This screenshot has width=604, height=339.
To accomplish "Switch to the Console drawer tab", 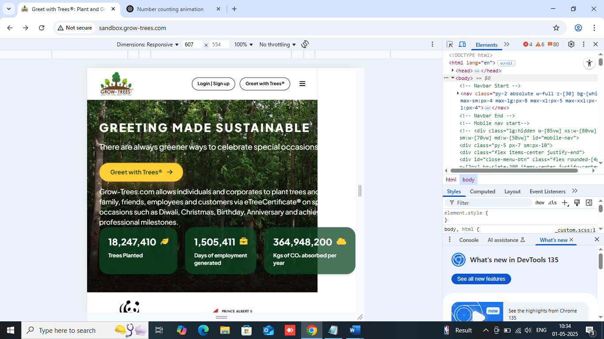I will pyautogui.click(x=469, y=240).
